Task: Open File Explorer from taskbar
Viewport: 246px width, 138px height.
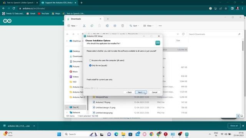Action: 123,134
